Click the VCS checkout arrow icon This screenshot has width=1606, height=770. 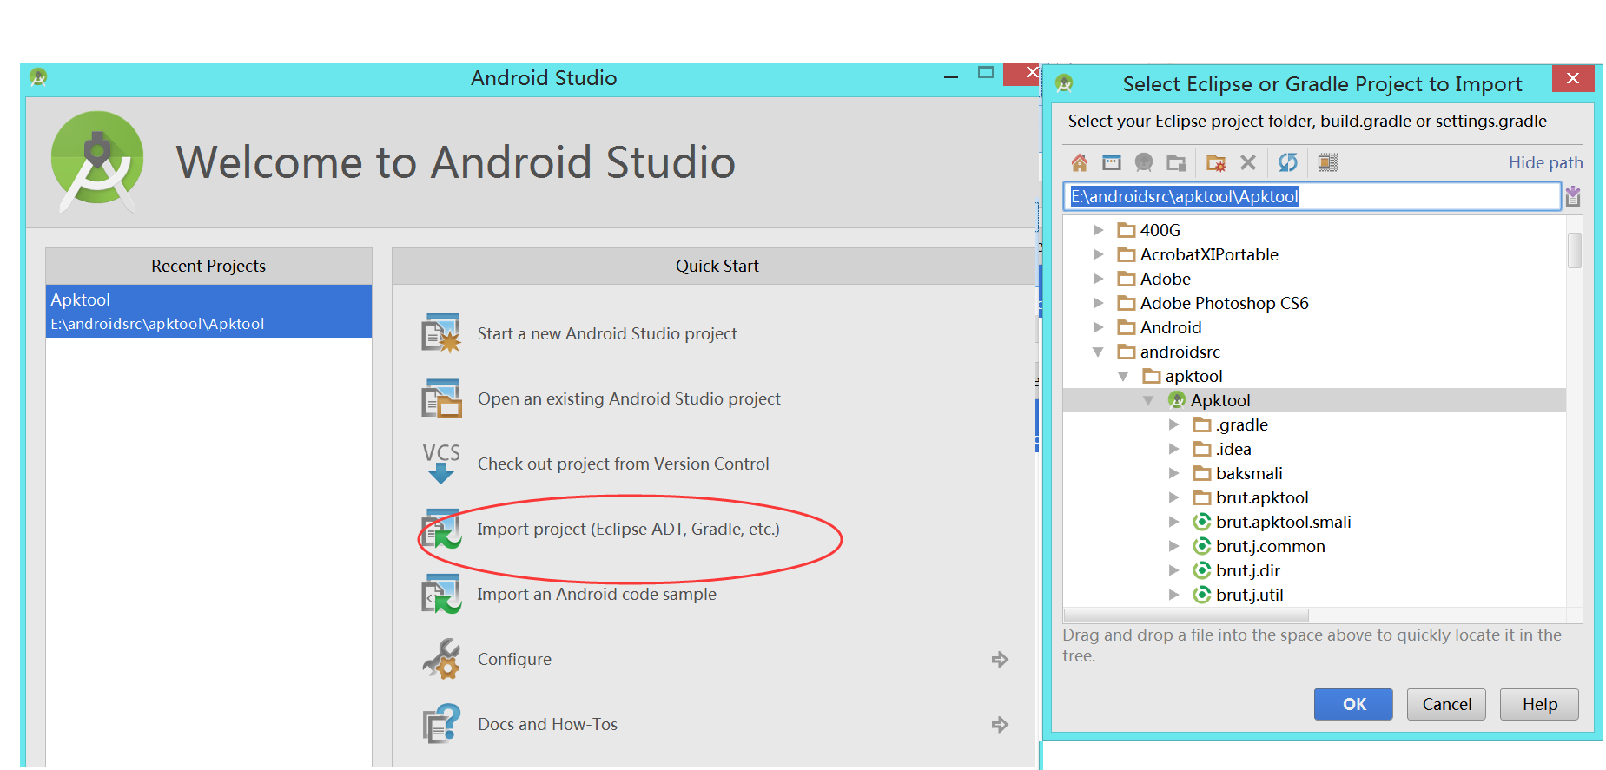point(441,464)
